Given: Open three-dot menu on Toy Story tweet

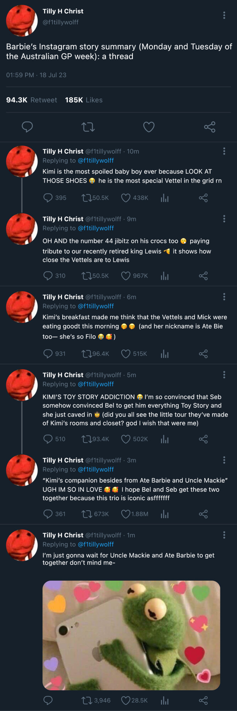Looking at the screenshot, I should tap(224, 375).
